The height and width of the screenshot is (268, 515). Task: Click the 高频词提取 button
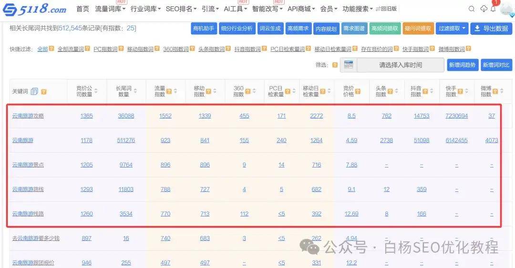[x=384, y=29]
